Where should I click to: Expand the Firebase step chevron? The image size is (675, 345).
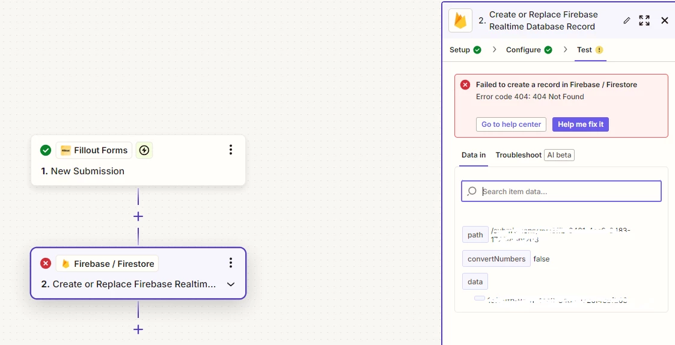tap(231, 284)
